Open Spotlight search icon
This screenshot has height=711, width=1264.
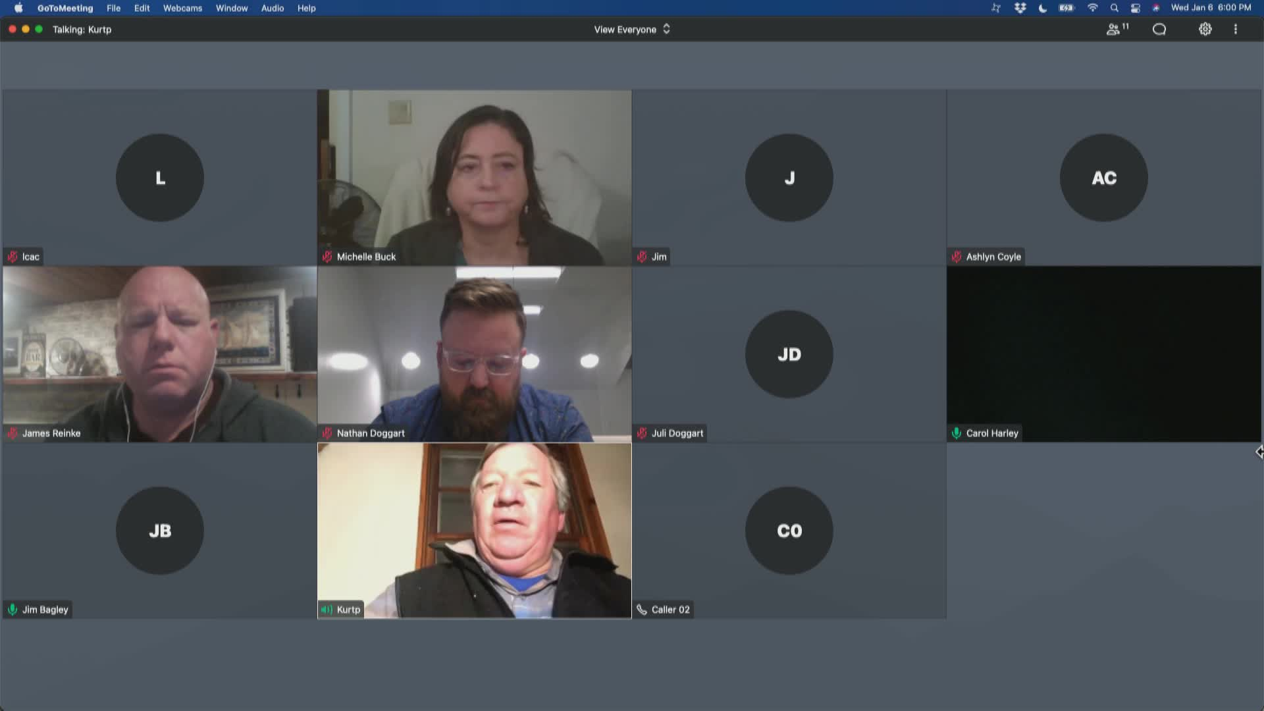pyautogui.click(x=1114, y=8)
